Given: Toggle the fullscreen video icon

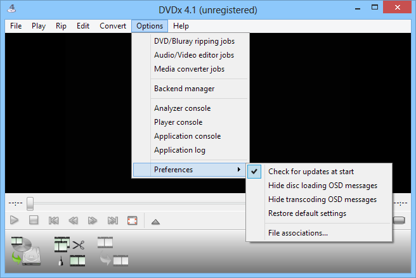Looking at the screenshot, I should pos(132,220).
